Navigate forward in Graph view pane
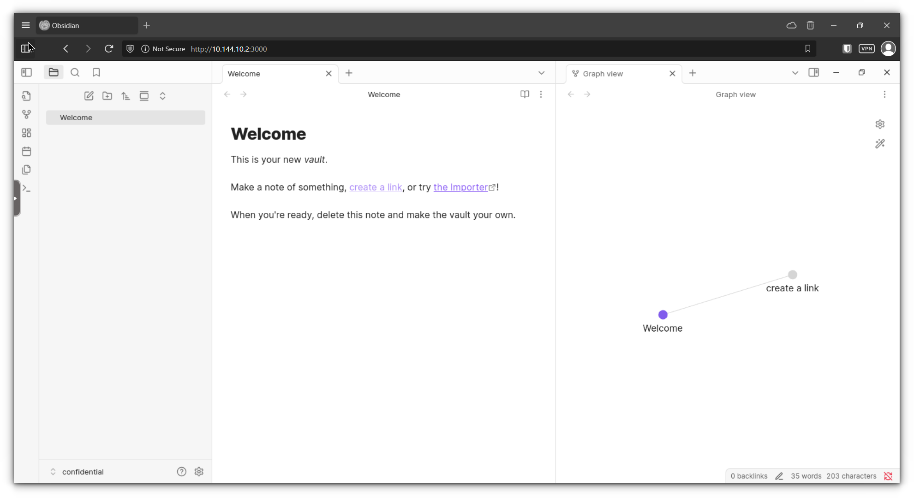914x498 pixels. (x=587, y=94)
